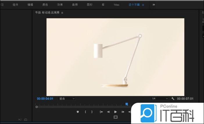The image size is (204, 124).
Task: Set the Mark In point brace
Action: pyautogui.click(x=85, y=112)
